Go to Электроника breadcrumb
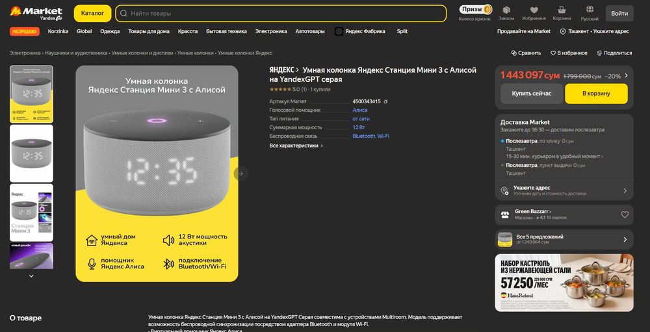The image size is (650, 332). (25, 53)
